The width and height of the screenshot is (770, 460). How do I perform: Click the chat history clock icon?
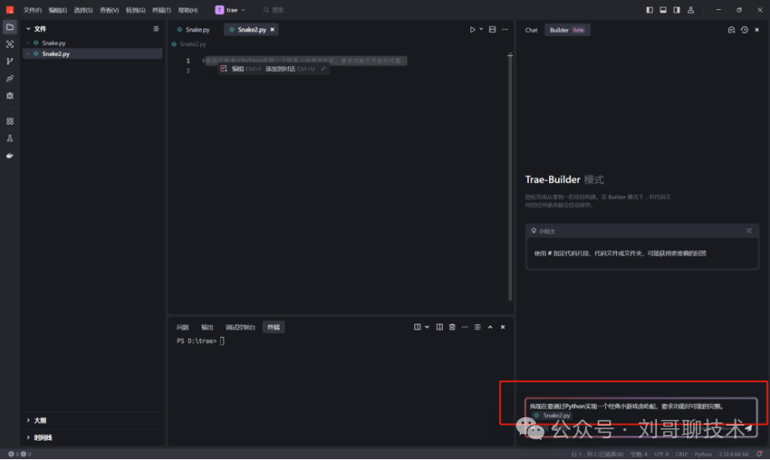[744, 30]
